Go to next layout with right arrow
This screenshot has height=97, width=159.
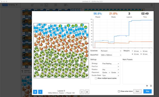[82, 92]
